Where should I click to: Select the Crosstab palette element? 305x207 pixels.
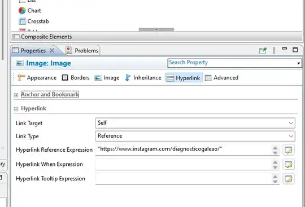coord(34,21)
